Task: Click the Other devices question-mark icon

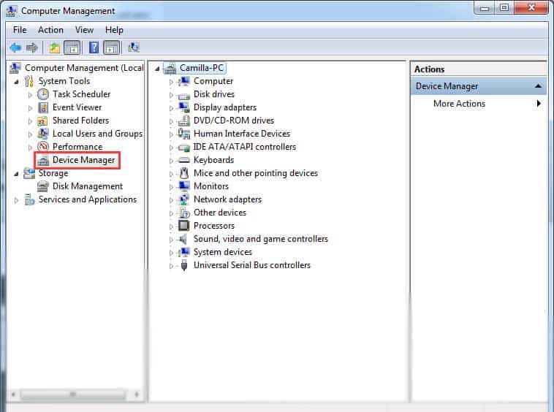Action: [x=184, y=213]
